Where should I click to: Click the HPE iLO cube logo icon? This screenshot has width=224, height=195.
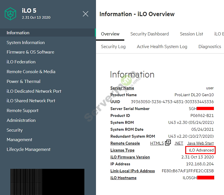pos(10,14)
